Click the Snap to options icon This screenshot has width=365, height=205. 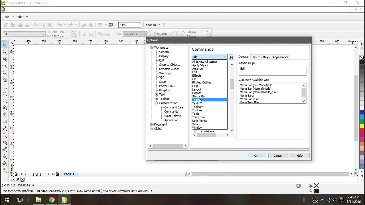(165, 25)
